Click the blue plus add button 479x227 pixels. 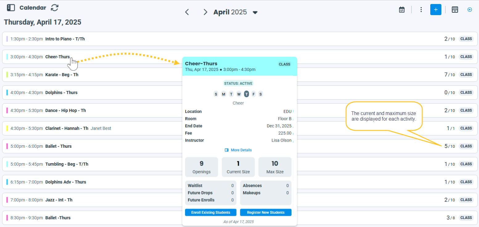(436, 10)
